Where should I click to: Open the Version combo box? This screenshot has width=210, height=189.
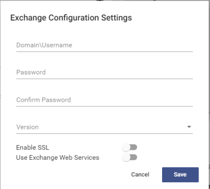[x=104, y=127]
